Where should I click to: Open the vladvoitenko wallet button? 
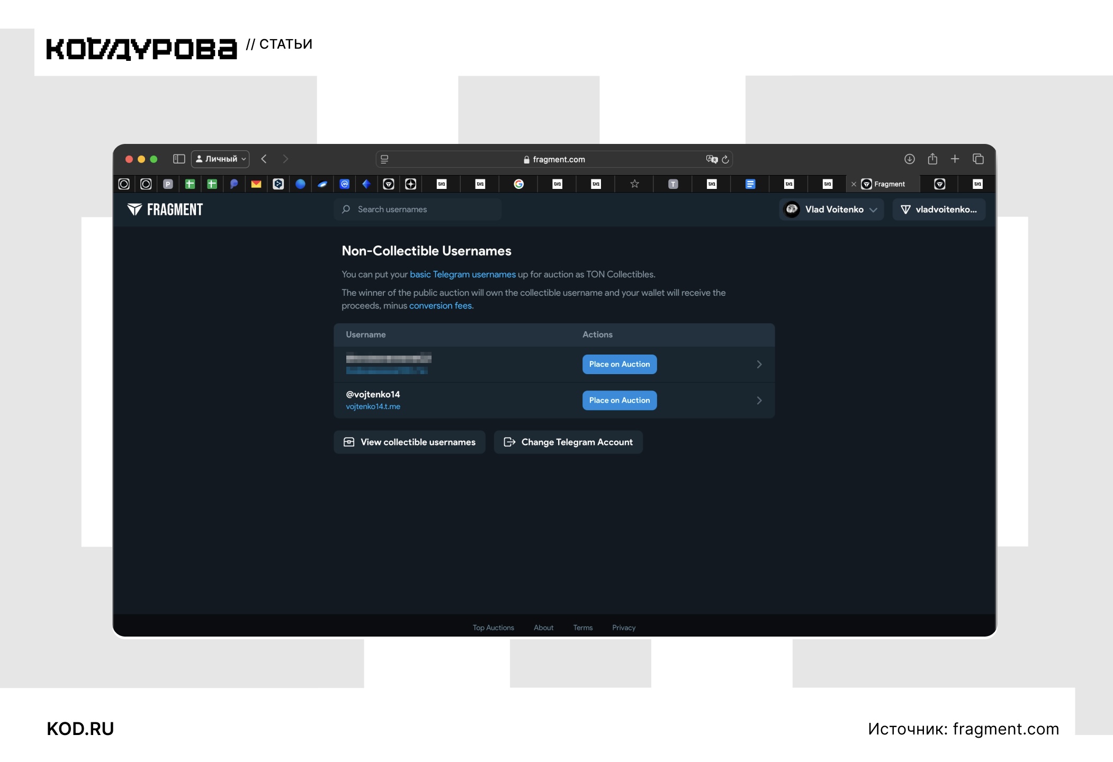(939, 210)
